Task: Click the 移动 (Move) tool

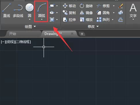Action: point(69,6)
